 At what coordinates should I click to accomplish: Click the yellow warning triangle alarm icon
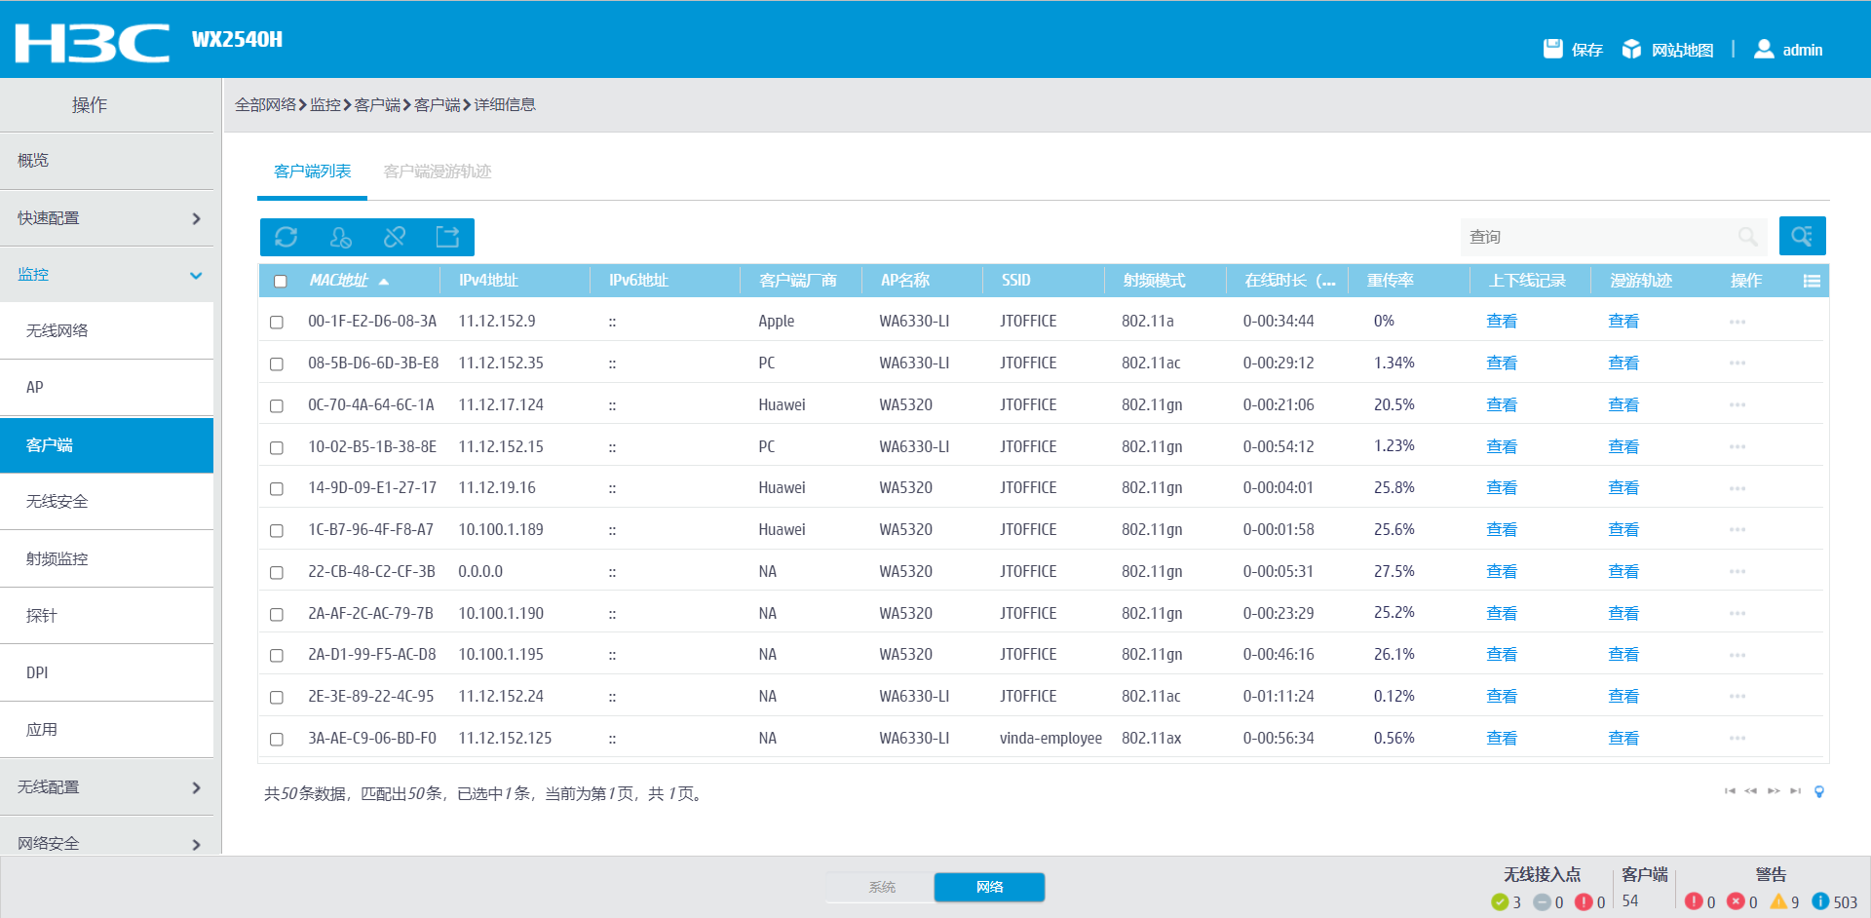pyautogui.click(x=1778, y=901)
